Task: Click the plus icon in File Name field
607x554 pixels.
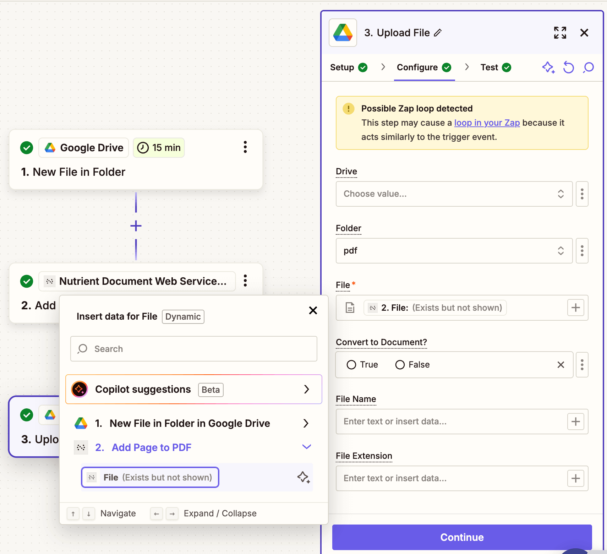Action: pos(575,422)
